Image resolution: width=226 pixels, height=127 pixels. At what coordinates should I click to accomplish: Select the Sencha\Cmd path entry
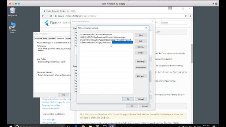[106, 35]
